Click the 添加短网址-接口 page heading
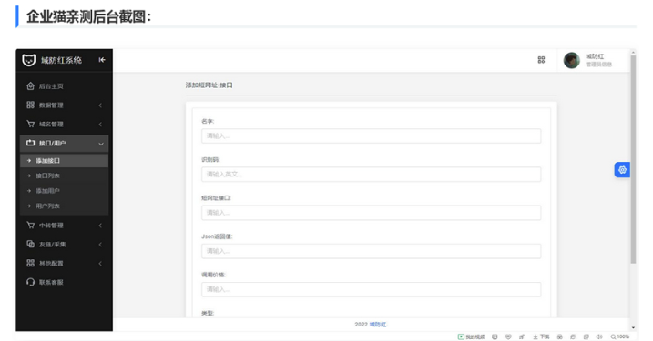Viewport: 653px width, 341px height. coord(209,85)
